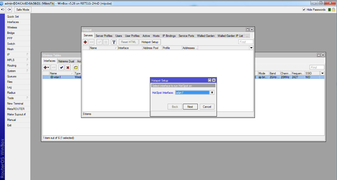Image resolution: width=337 pixels, height=180 pixels.
Task: Maximize the Hotspot window
Action: [x=247, y=30]
